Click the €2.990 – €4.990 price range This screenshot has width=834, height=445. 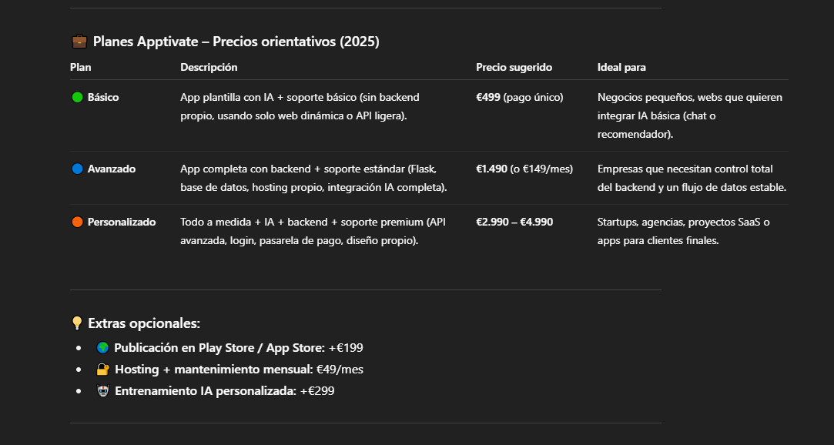[x=514, y=222]
